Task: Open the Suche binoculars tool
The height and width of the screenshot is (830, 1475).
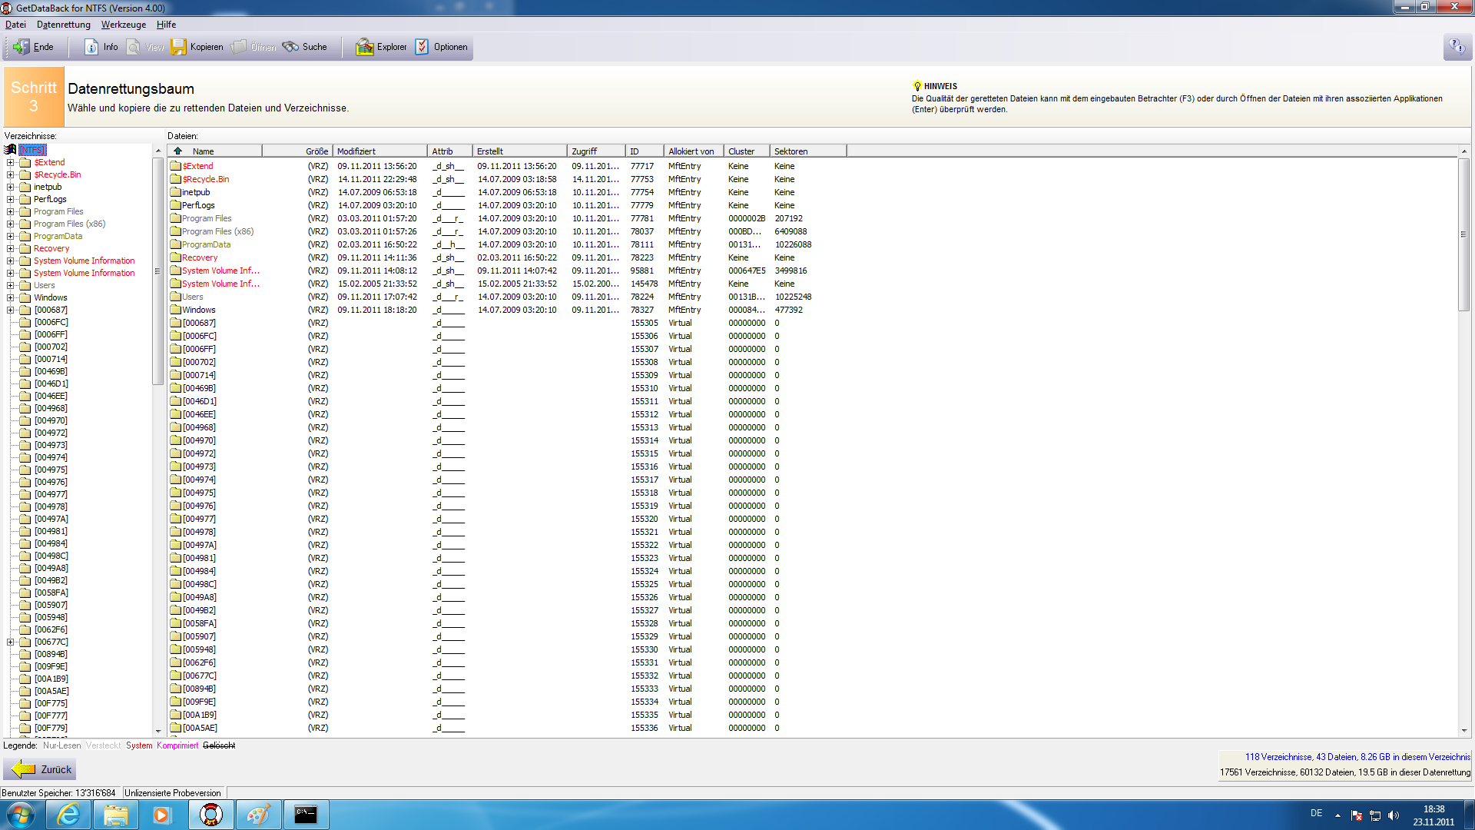Action: (290, 47)
